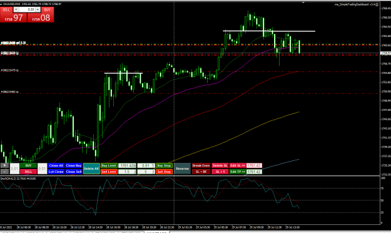391x233 pixels.
Task: Click Close Buy button
Action: click(x=74, y=165)
